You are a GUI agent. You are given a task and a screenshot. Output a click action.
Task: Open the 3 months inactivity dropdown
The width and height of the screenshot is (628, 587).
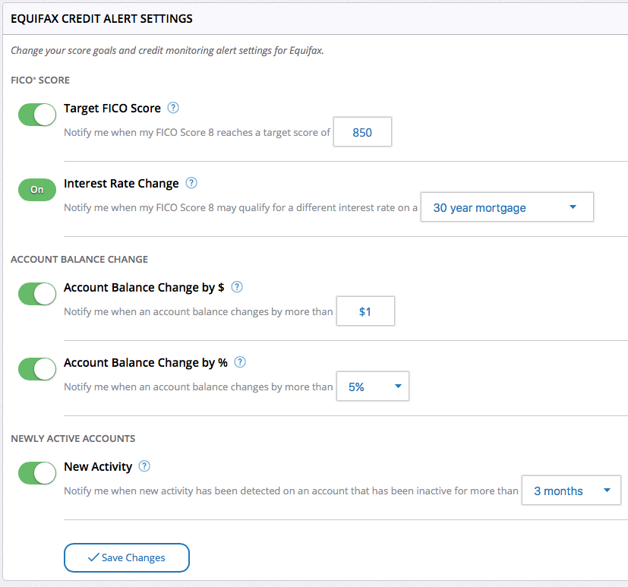[570, 490]
